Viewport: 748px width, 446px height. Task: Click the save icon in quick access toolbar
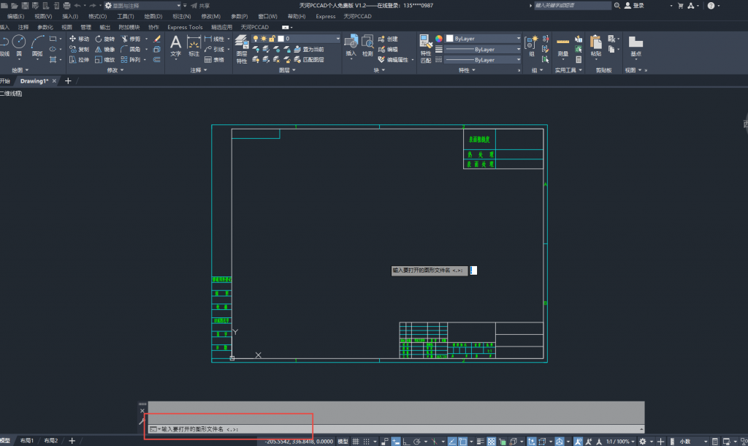[25, 6]
